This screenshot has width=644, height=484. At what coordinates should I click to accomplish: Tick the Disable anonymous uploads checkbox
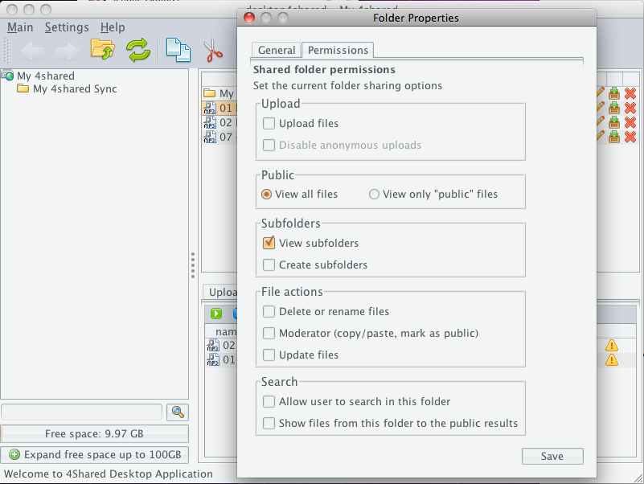(x=269, y=145)
